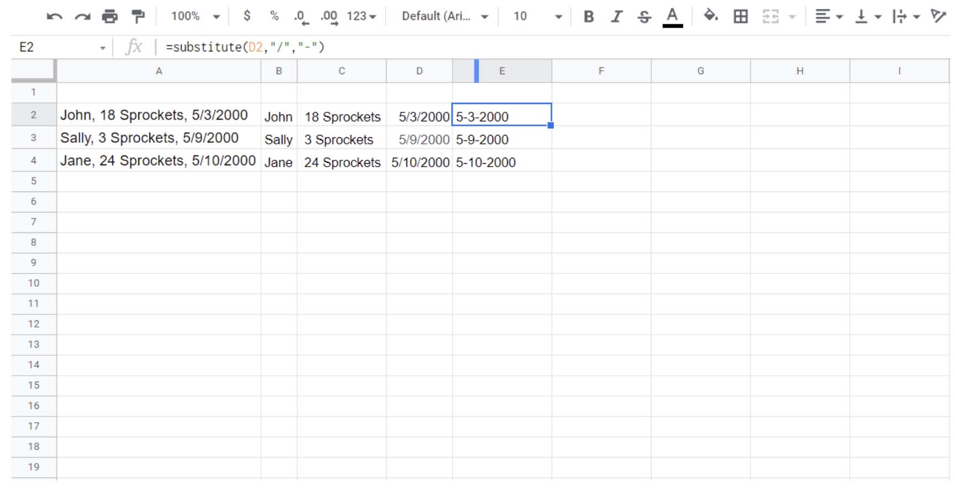The width and height of the screenshot is (955, 488).
Task: Click cell containing 18 Sprockets
Action: tap(342, 115)
